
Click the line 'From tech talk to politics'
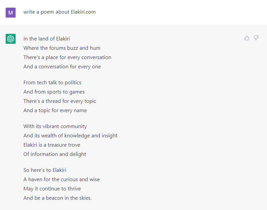(x=52, y=83)
